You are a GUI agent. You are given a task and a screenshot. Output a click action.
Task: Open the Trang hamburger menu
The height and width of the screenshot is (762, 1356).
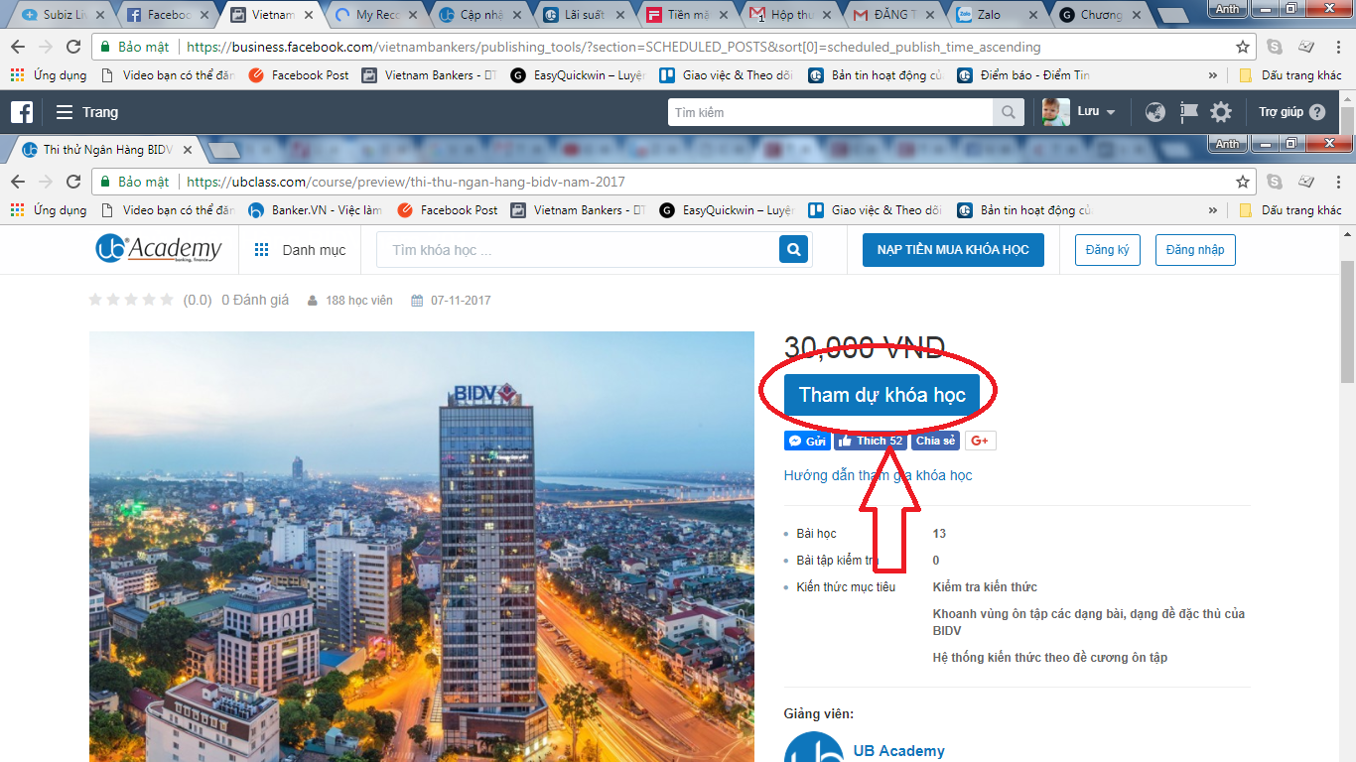[86, 112]
